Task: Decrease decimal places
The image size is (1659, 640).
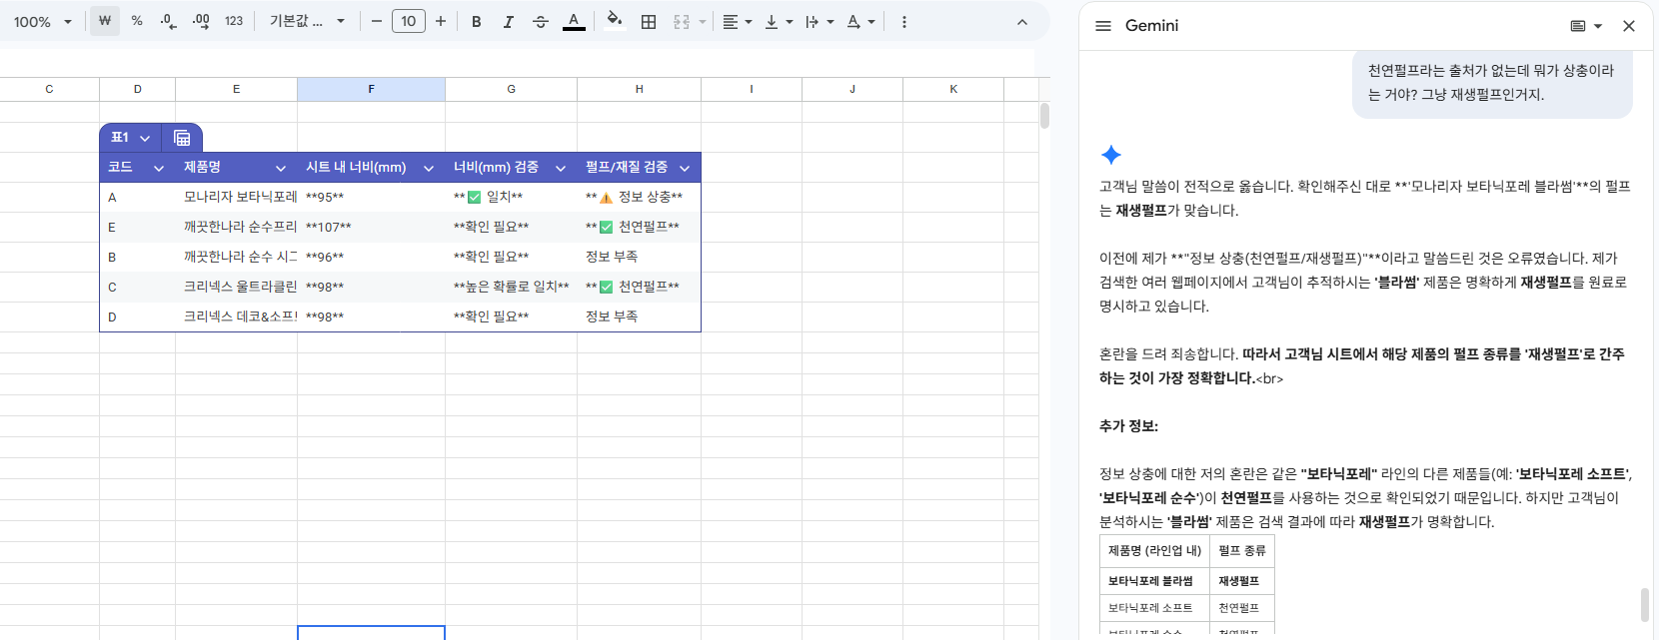Action: pyautogui.click(x=168, y=21)
